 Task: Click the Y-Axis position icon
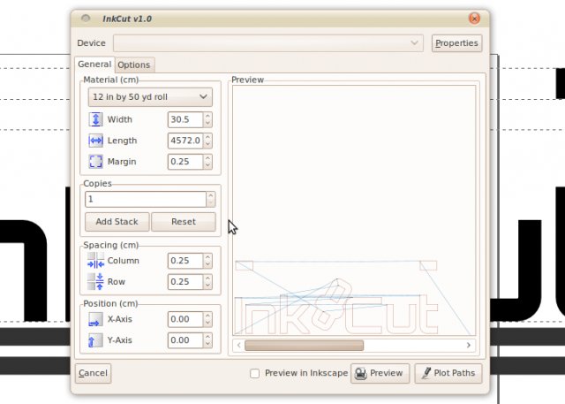coord(95,340)
